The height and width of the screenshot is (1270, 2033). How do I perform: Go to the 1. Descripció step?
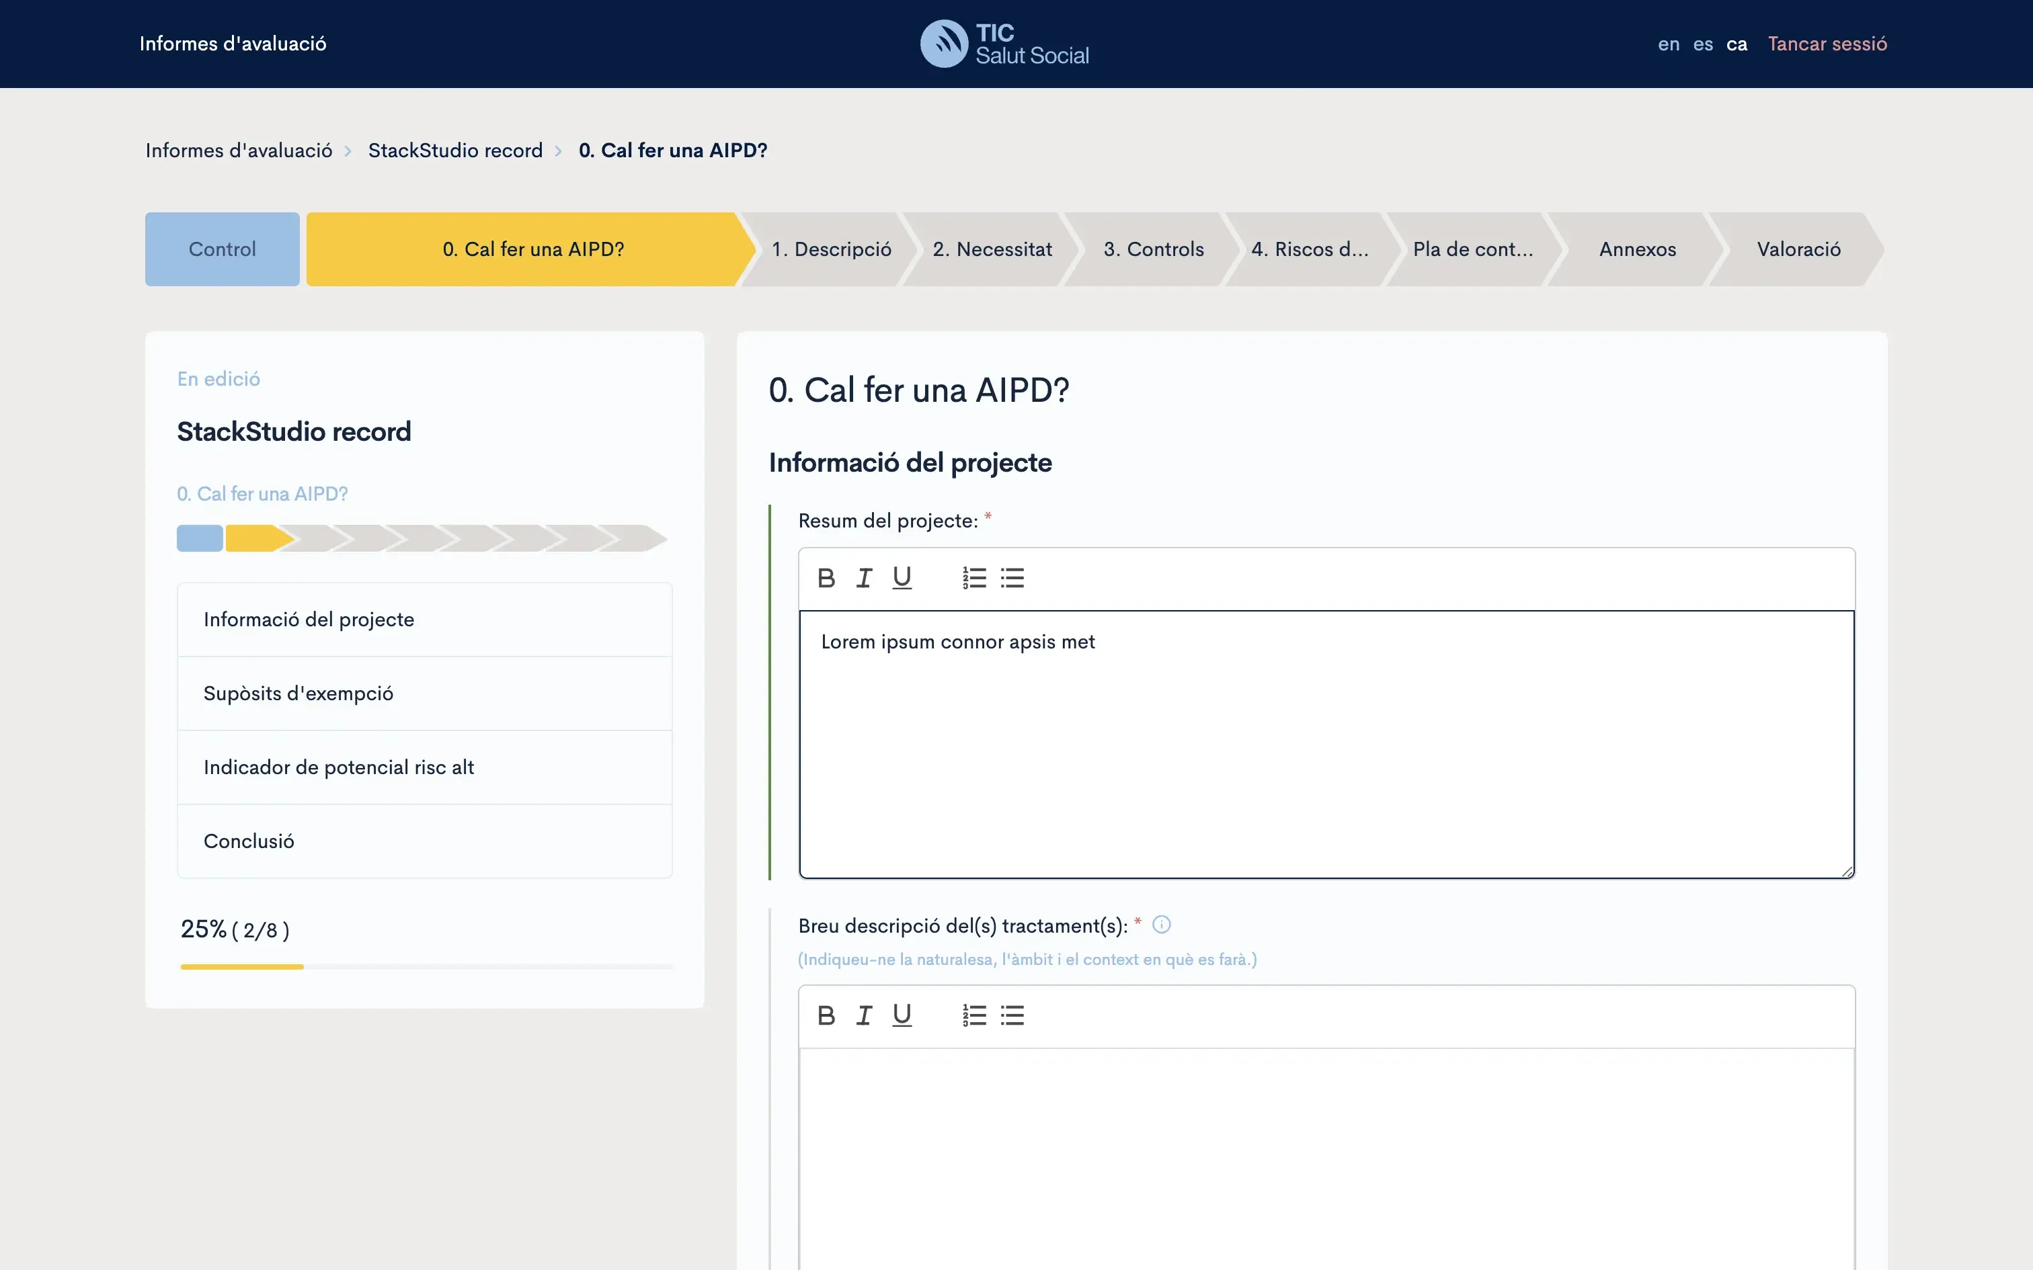831,249
